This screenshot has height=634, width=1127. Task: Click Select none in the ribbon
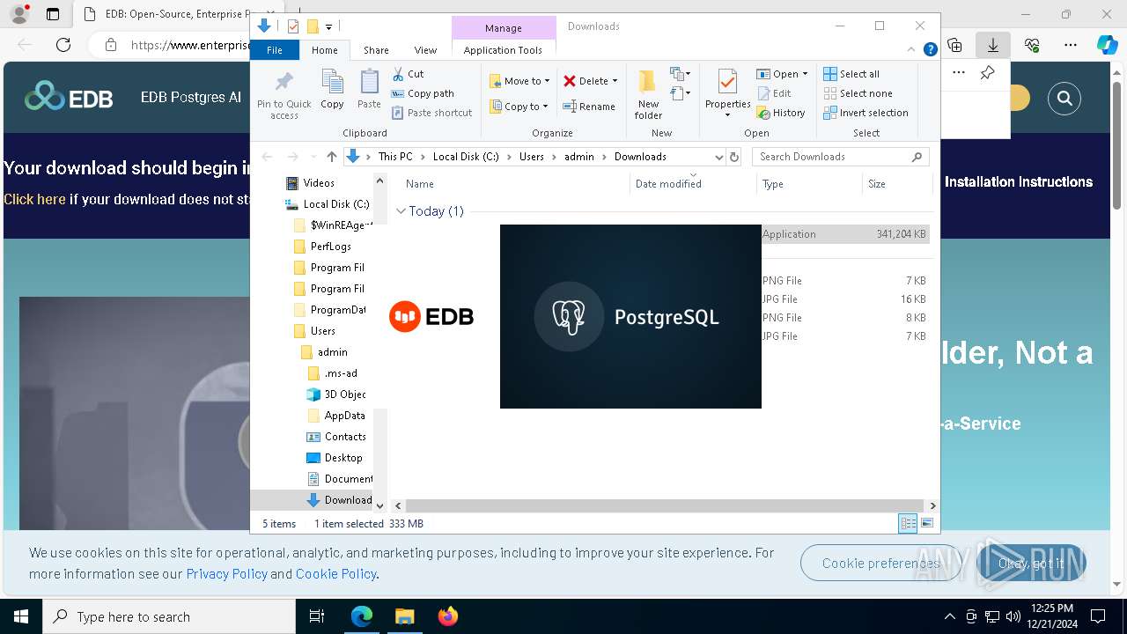coord(858,93)
